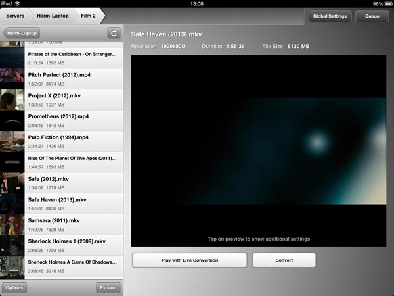Open Global Settings
The image size is (394, 296).
pyautogui.click(x=330, y=16)
